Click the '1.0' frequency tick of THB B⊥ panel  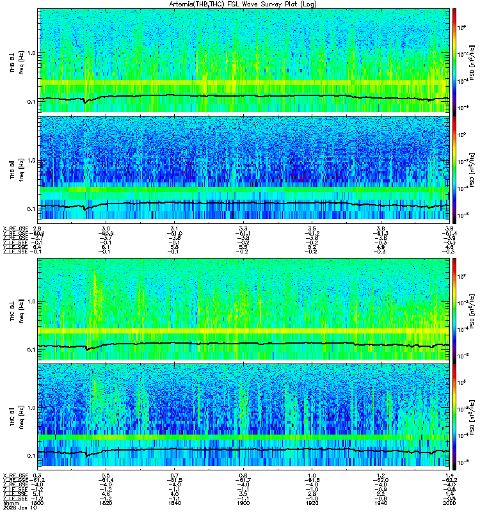pos(31,53)
